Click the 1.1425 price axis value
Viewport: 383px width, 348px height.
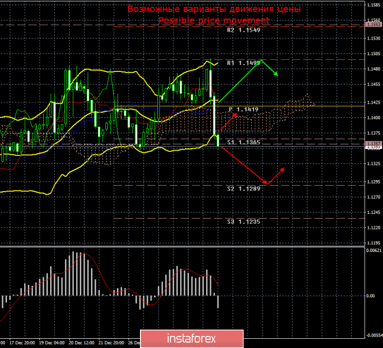coord(374,102)
